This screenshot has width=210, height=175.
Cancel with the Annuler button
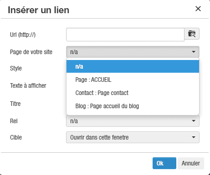[191, 163]
